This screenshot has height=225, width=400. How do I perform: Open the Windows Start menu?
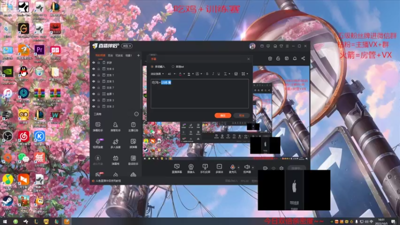point(4,221)
